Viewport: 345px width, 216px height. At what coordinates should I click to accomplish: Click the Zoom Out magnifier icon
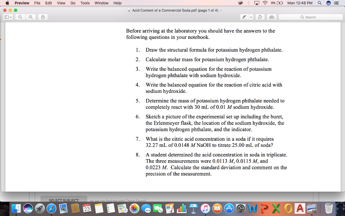pos(20,17)
